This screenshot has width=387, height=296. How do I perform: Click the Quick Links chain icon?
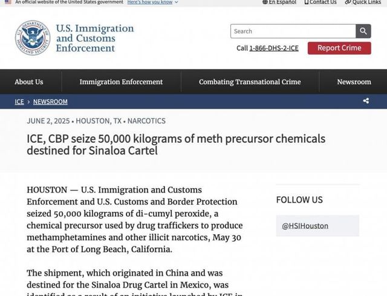point(348,2)
